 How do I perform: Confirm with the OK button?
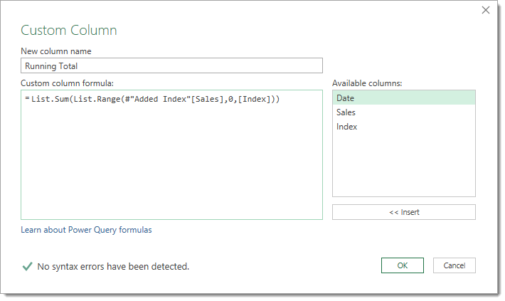[x=403, y=265]
